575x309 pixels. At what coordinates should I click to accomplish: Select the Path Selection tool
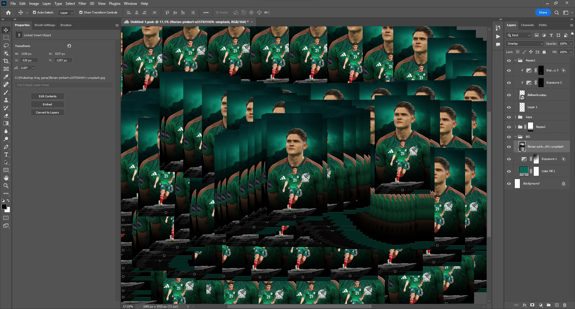[x=6, y=162]
